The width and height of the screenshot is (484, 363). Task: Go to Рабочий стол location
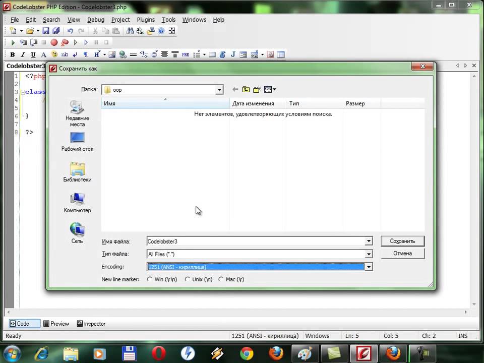click(77, 142)
